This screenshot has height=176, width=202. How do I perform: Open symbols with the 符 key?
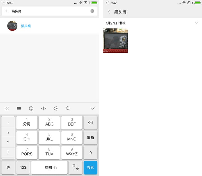8,168
